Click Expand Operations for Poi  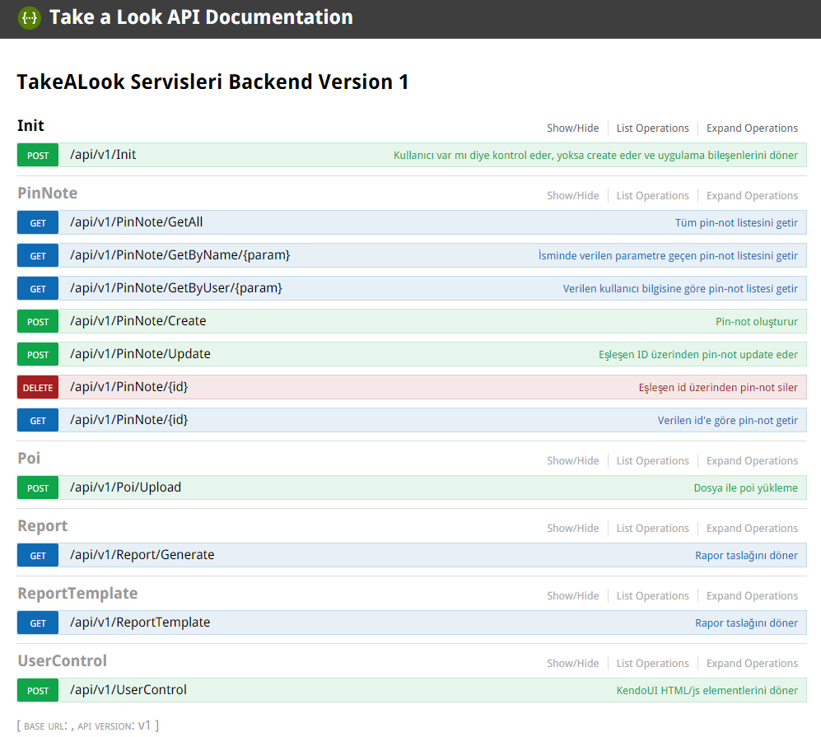752,461
